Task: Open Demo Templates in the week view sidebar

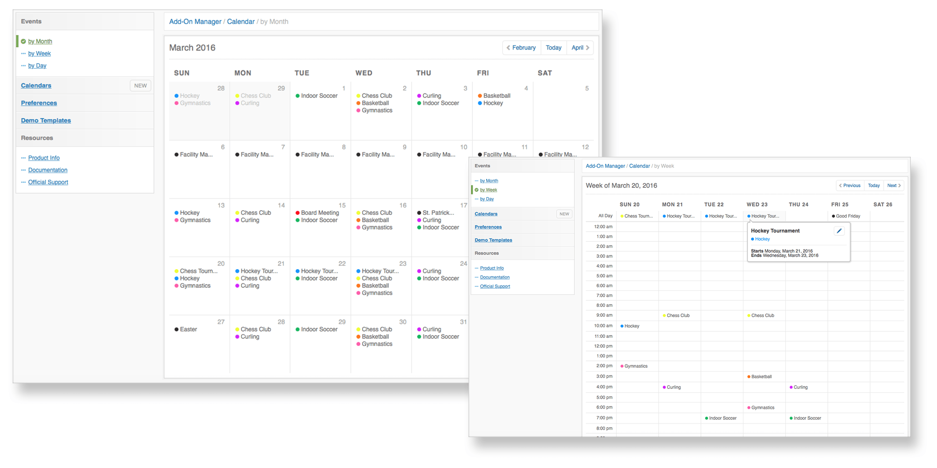Action: [493, 240]
